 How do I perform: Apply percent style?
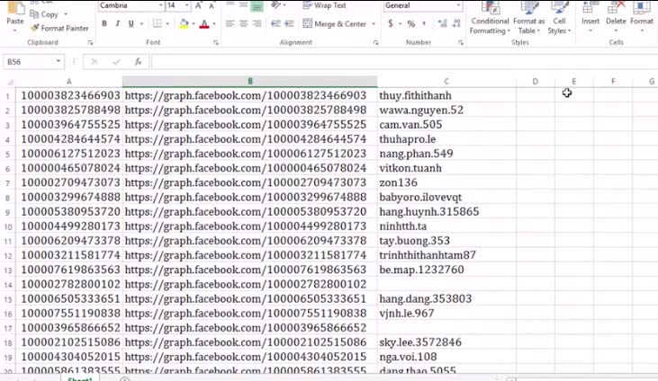411,24
